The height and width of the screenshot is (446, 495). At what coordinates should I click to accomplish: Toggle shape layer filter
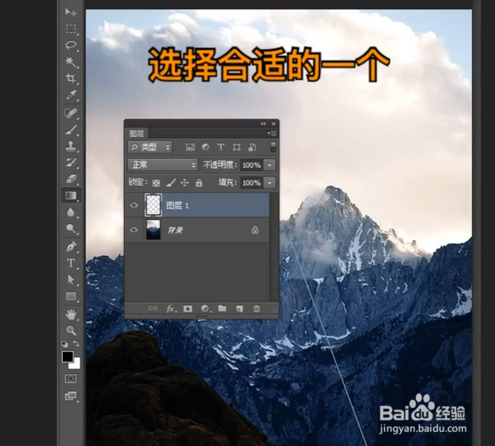pos(237,147)
